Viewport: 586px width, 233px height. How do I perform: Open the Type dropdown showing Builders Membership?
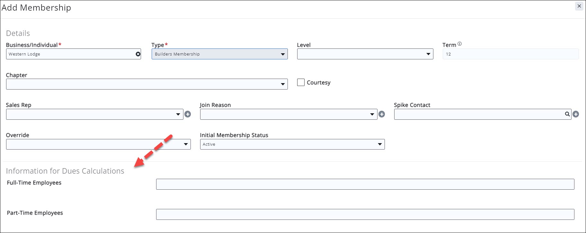point(219,54)
